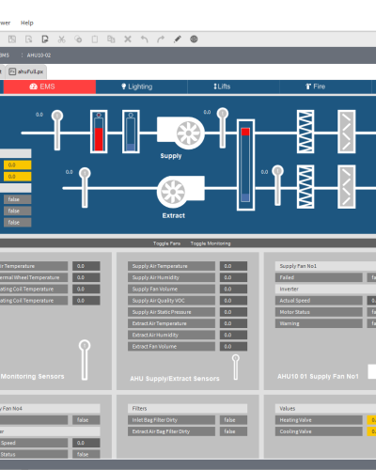Click the cut scissors icon in toolbar

[x=61, y=39]
